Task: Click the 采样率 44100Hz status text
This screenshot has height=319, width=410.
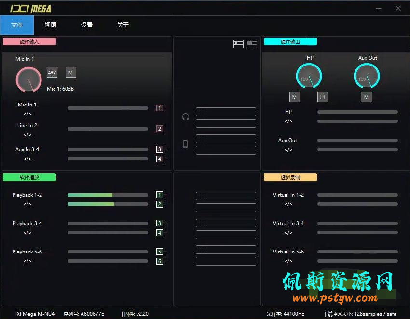Action: [286, 314]
